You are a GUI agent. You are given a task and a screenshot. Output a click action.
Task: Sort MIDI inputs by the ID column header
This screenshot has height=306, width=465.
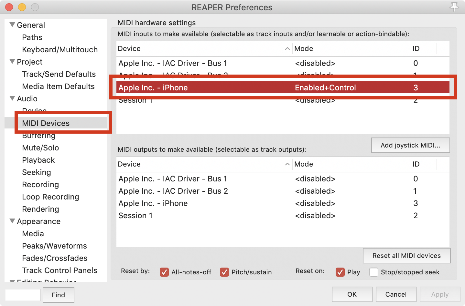point(424,49)
